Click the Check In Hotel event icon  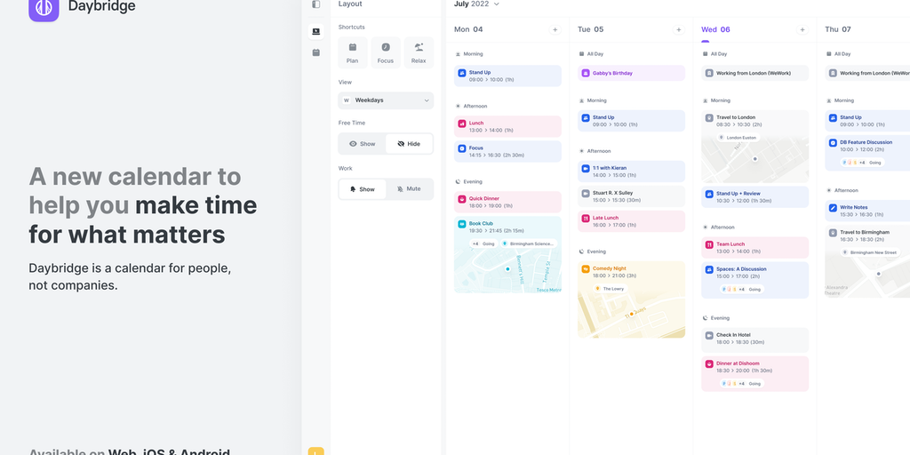[709, 335]
